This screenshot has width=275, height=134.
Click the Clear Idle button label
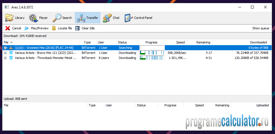pos(88,28)
